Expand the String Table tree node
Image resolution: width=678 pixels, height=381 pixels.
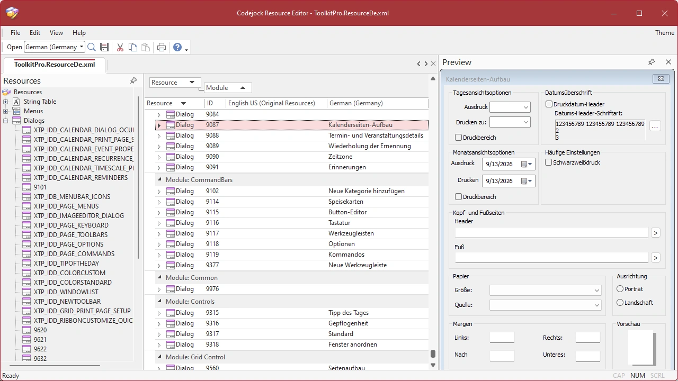(6, 102)
